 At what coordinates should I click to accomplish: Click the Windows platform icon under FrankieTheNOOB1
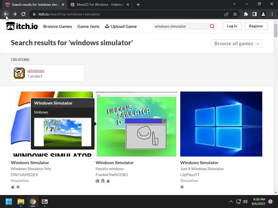pos(97,181)
